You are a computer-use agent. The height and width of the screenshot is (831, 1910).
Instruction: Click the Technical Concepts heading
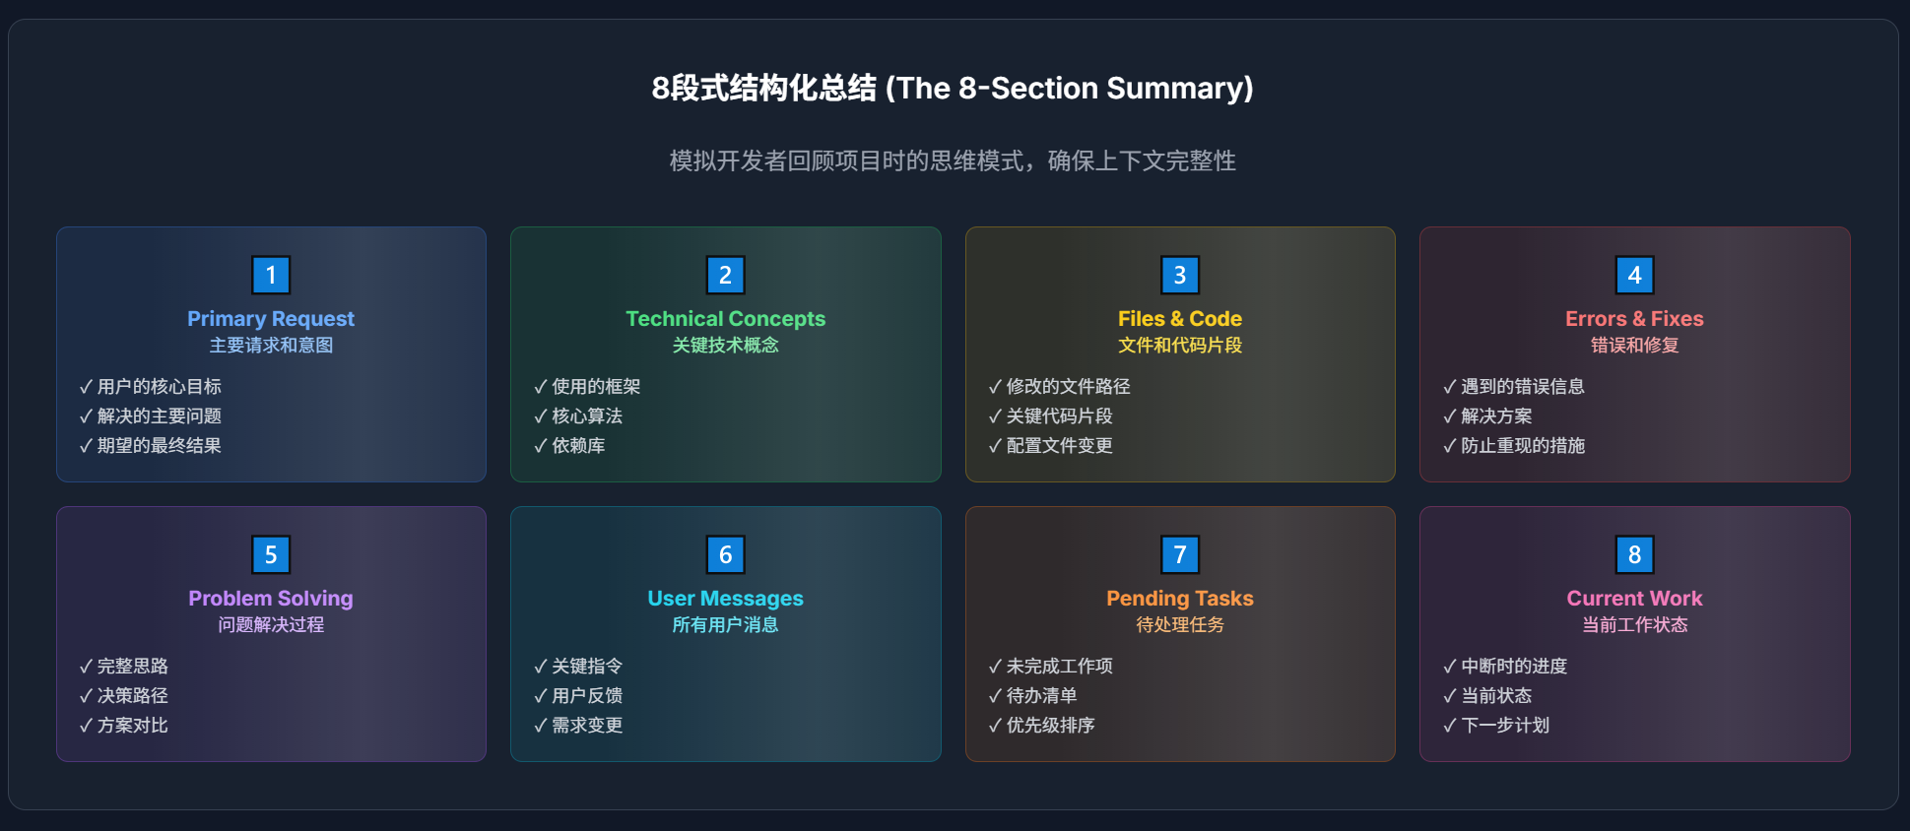pos(725,318)
